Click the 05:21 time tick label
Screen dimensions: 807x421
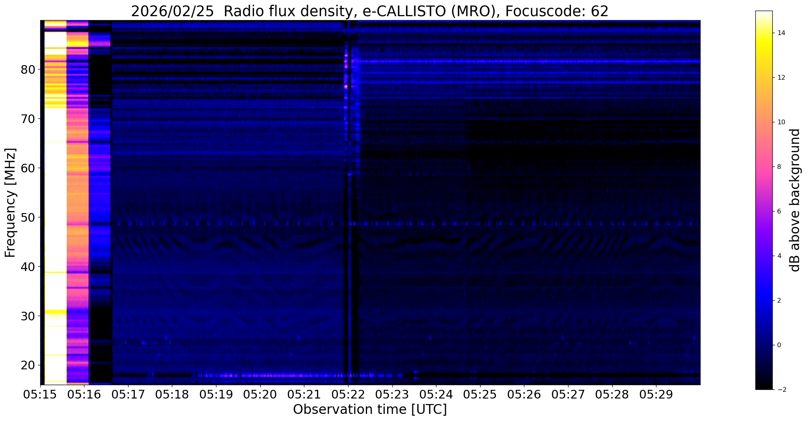click(x=304, y=394)
